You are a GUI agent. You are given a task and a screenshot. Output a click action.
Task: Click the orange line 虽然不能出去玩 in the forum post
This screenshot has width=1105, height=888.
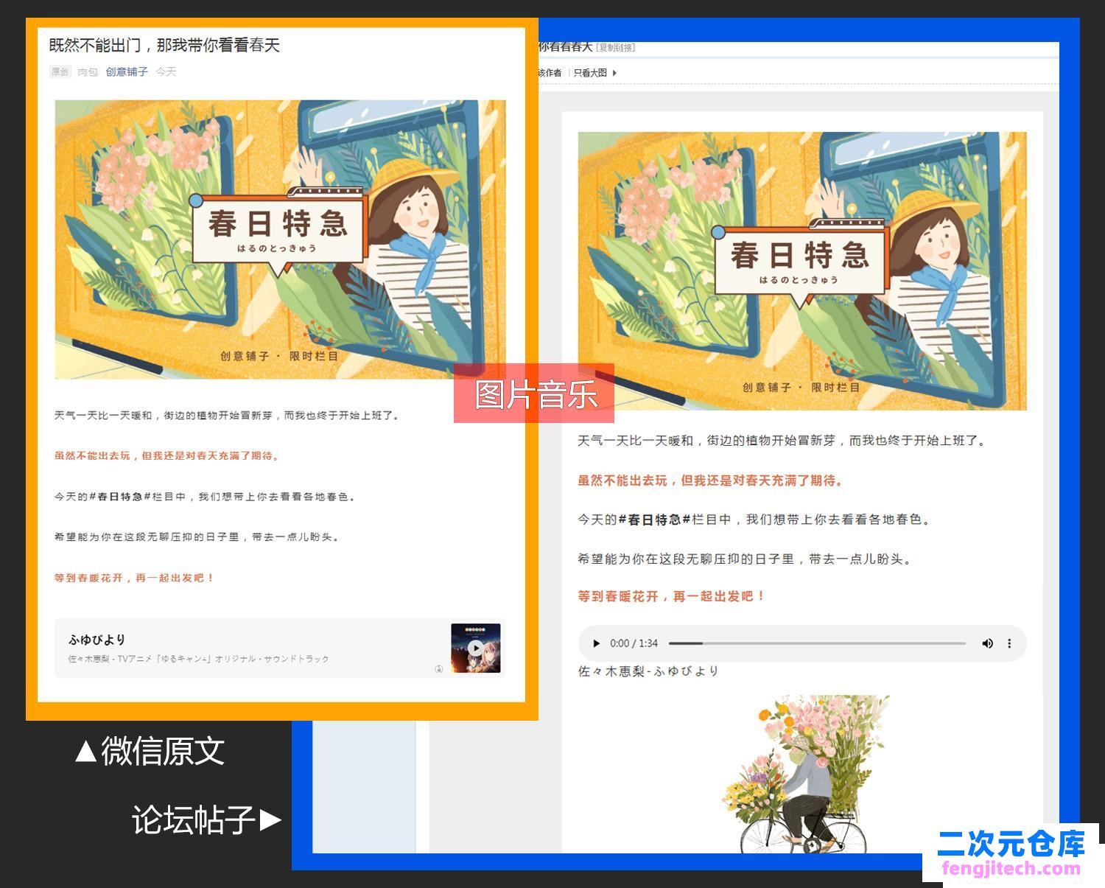[711, 480]
